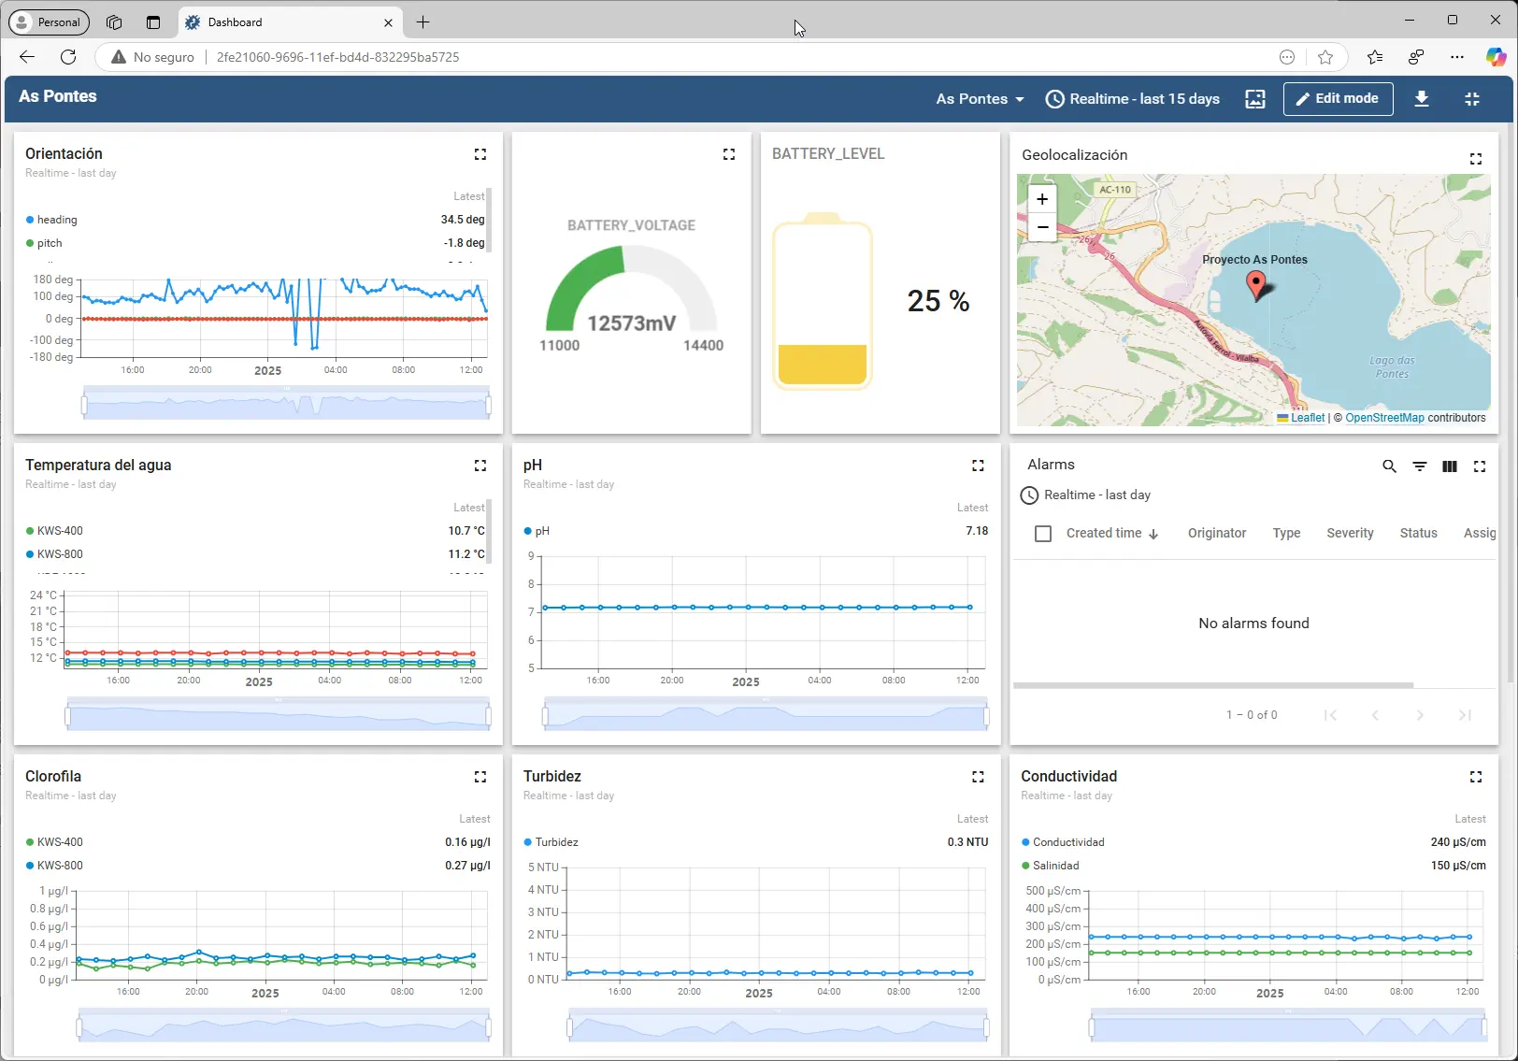Open the Realtime last 15 days timewindow
Screen dimensions: 1518x1061
pos(1132,99)
